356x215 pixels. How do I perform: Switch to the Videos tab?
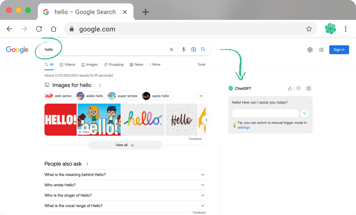point(68,65)
